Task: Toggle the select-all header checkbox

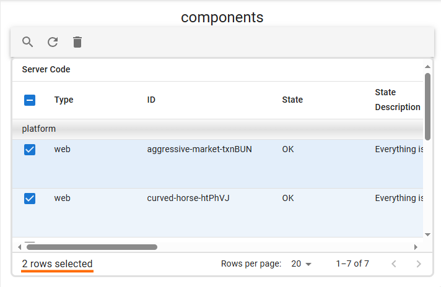Action: (30, 100)
